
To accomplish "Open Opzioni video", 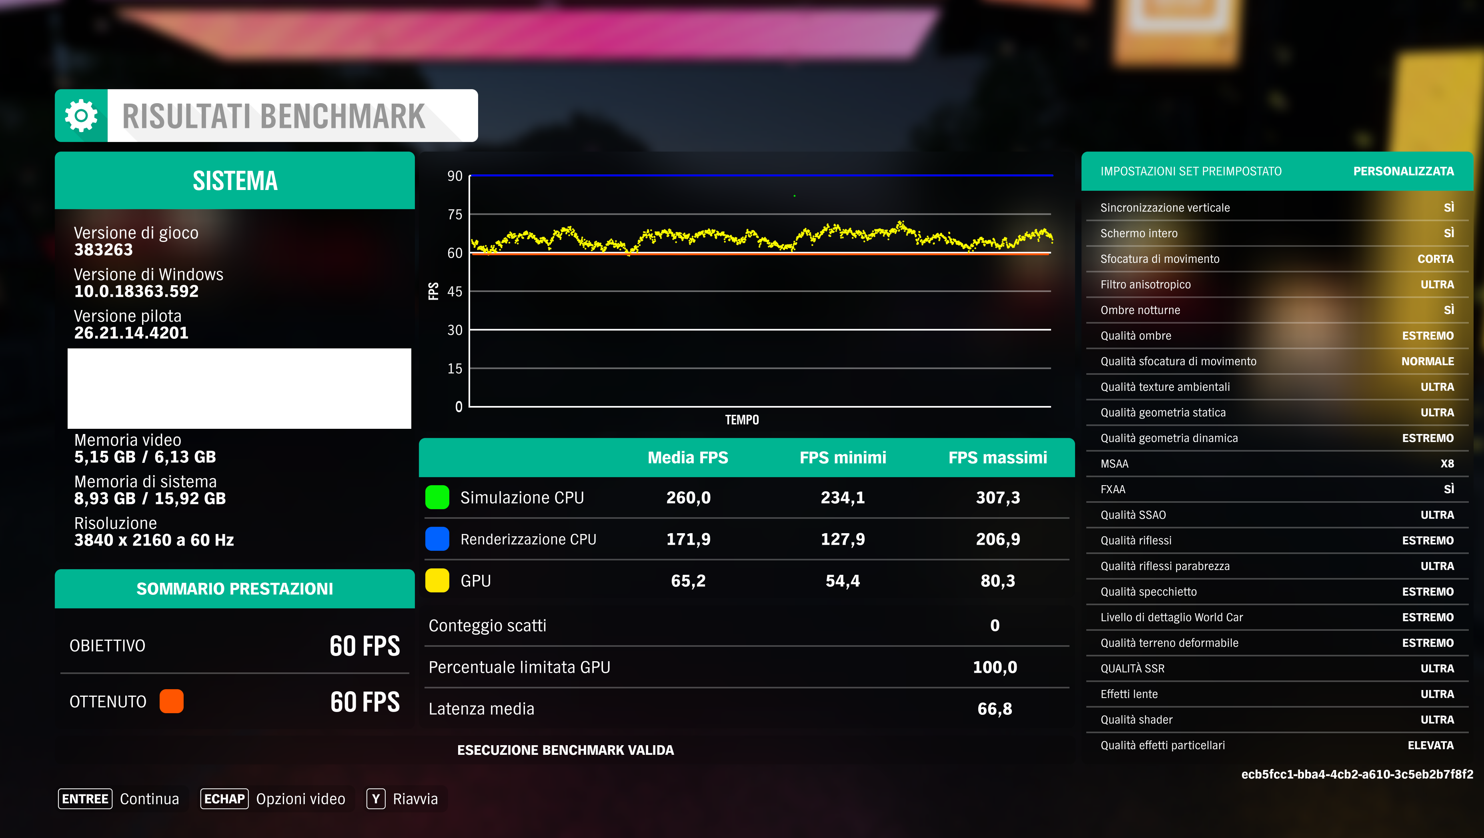I will tap(300, 799).
